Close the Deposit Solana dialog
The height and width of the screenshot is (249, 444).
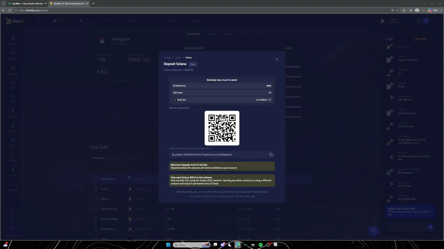pos(277,59)
